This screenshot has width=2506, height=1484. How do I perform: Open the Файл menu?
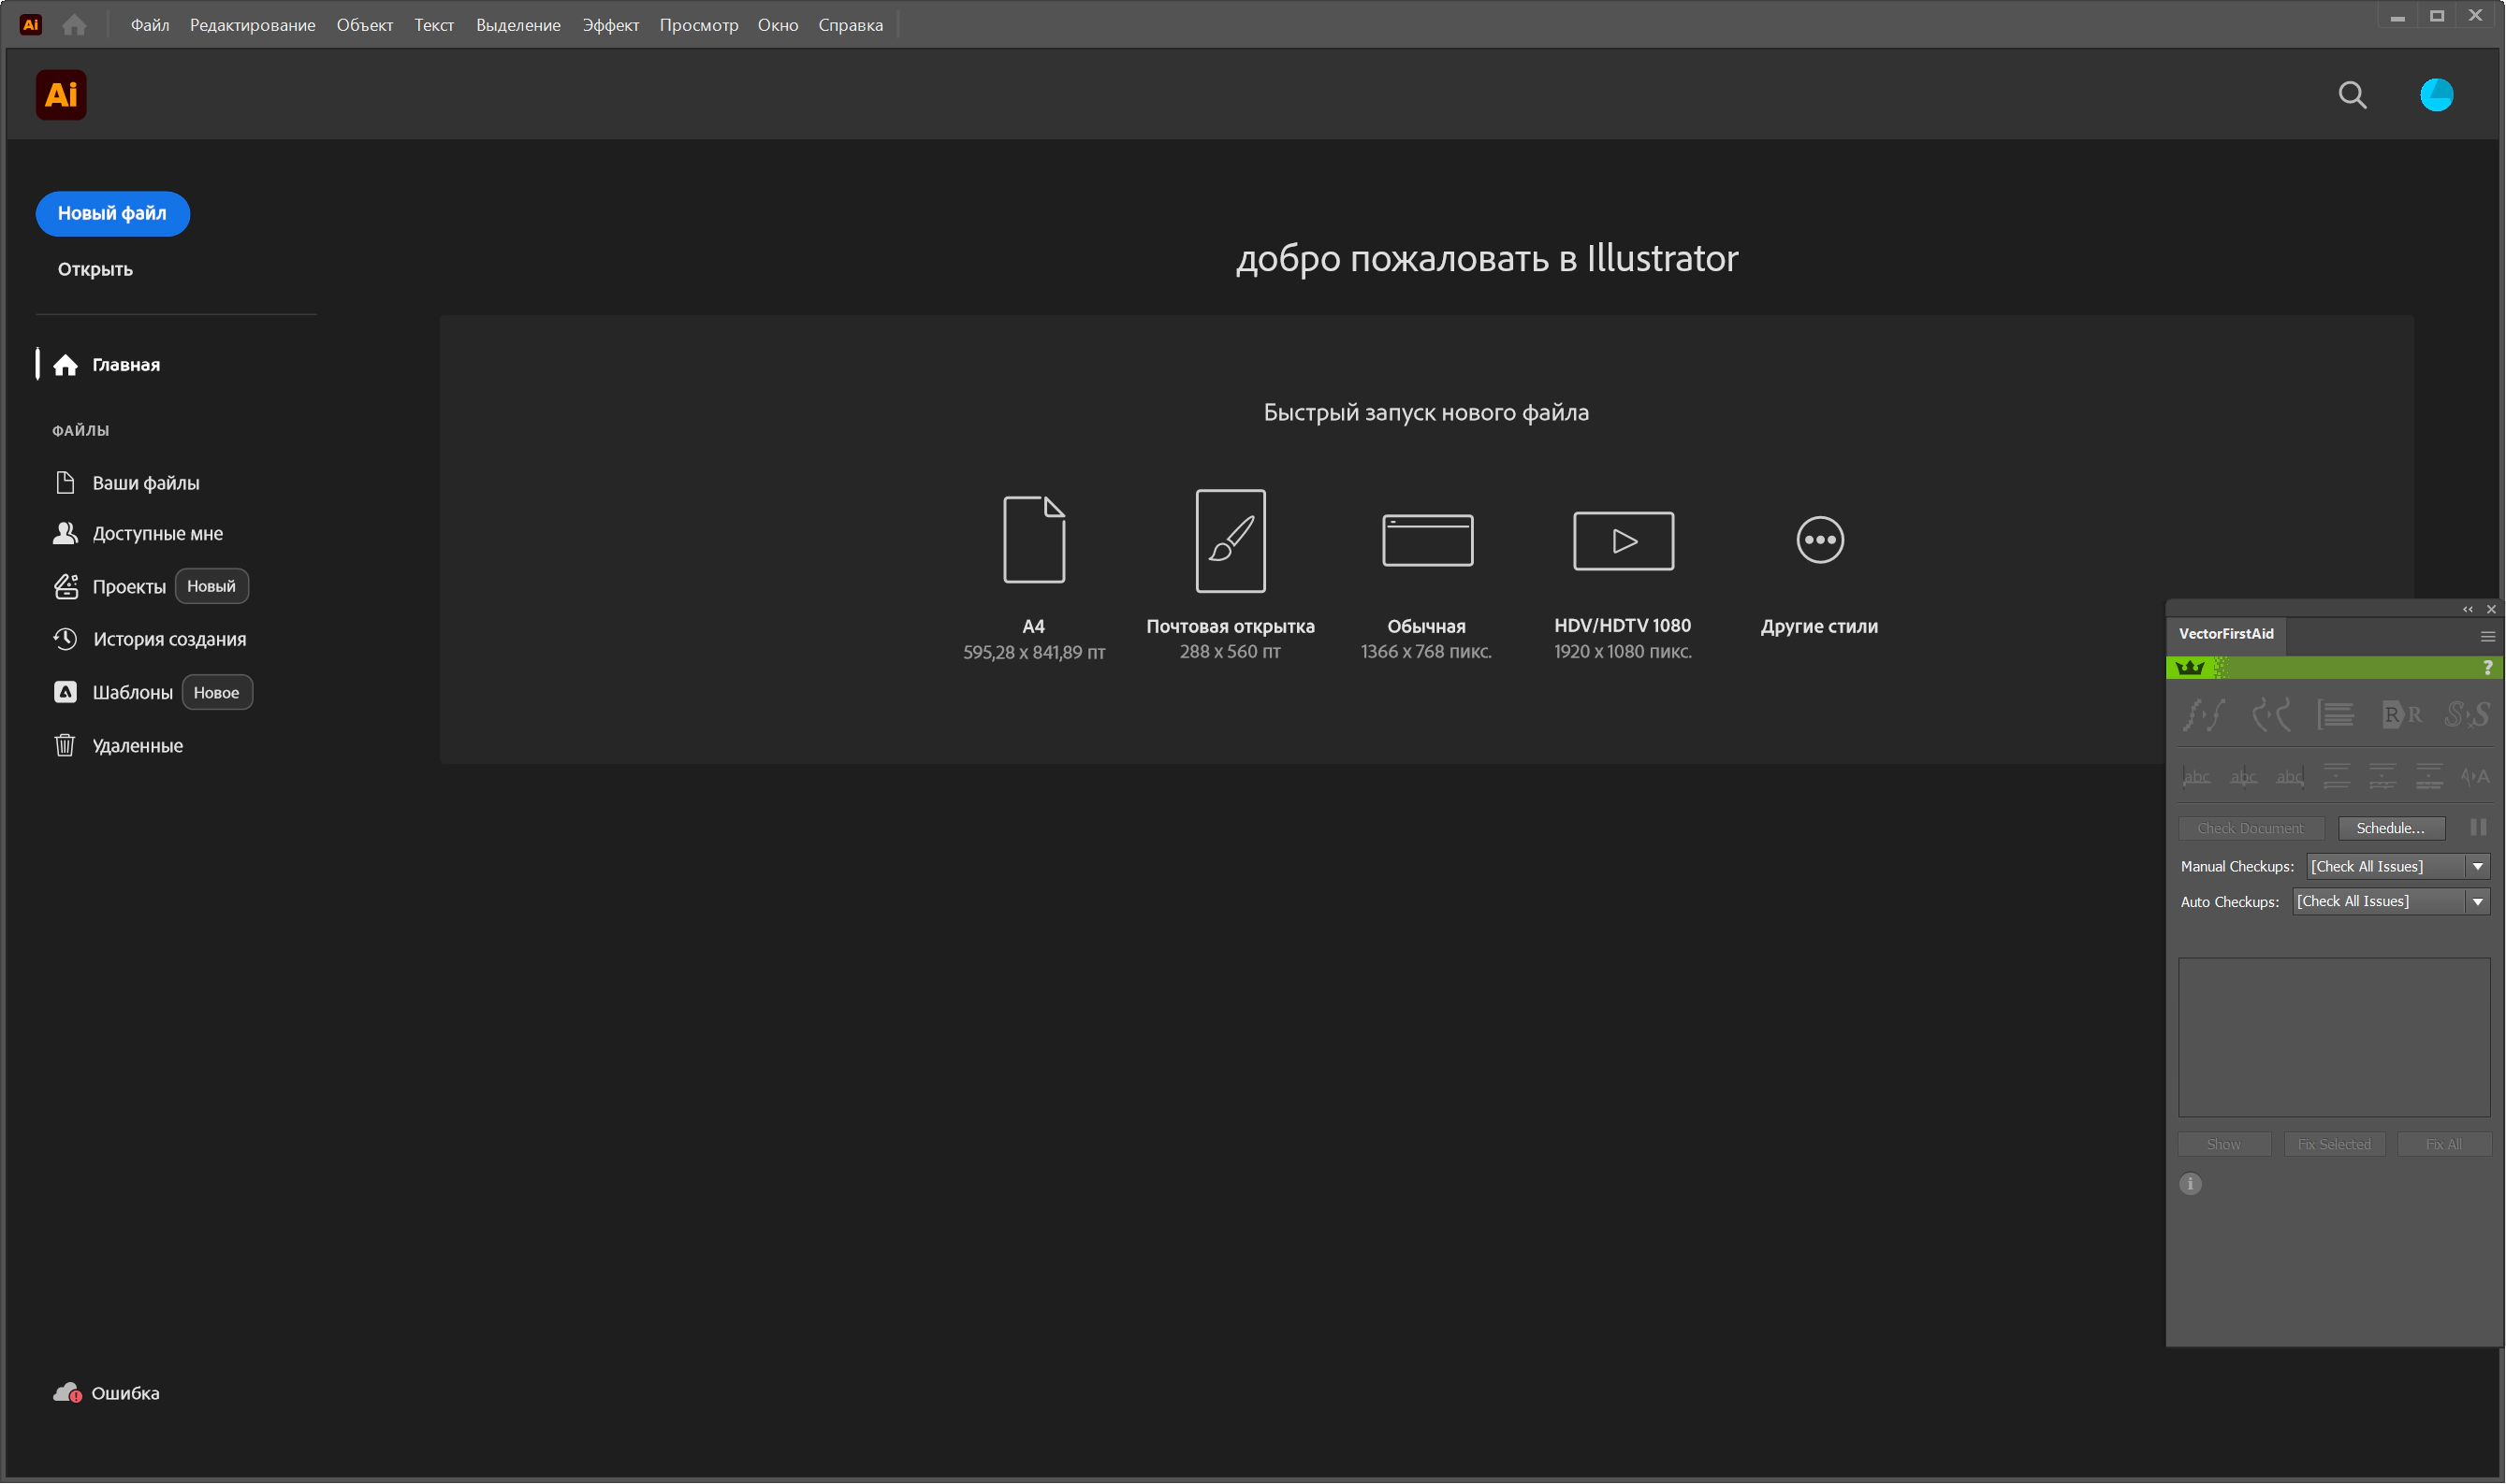point(149,25)
